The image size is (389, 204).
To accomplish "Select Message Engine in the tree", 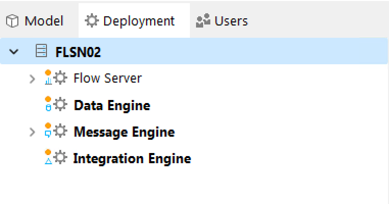I will pyautogui.click(x=124, y=132).
